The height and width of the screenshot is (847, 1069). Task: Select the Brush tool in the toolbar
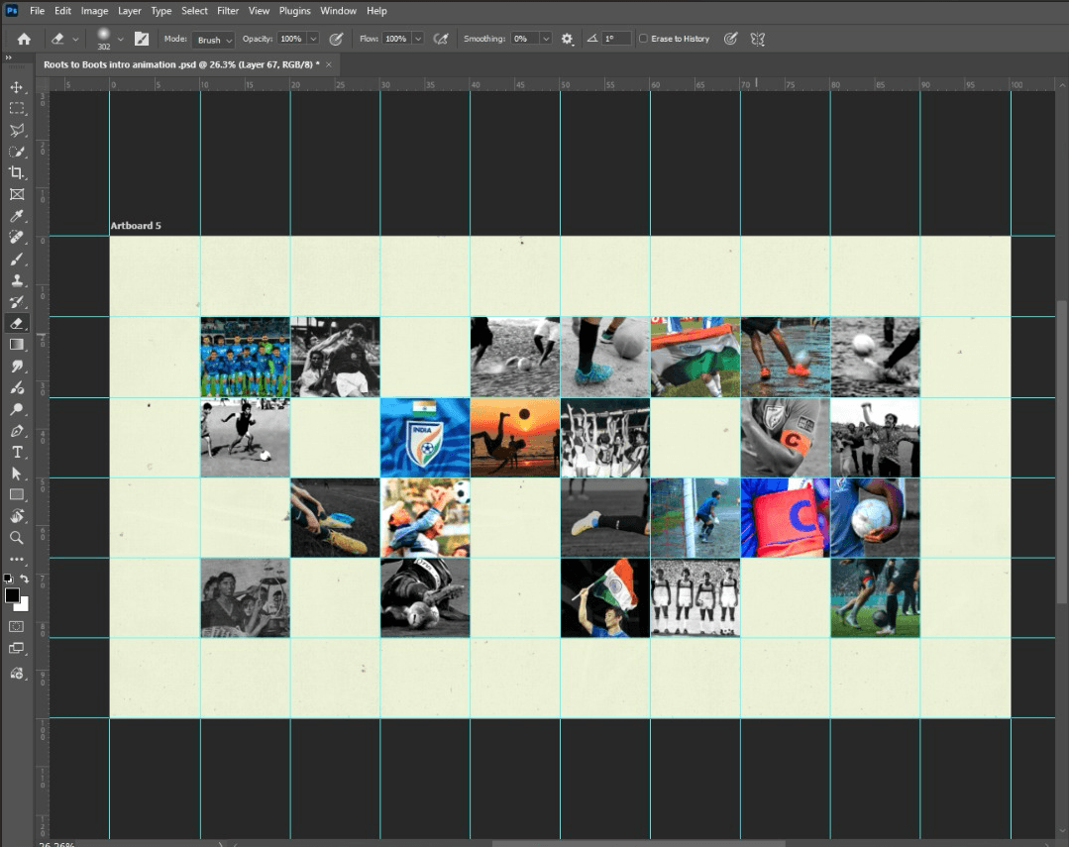pos(17,260)
